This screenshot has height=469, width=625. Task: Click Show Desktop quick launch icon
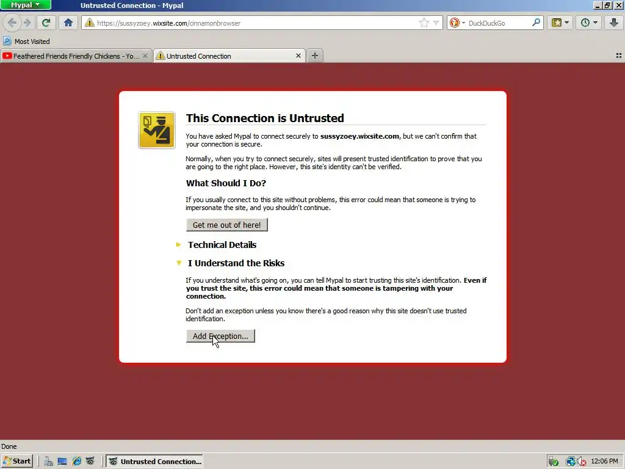(62, 462)
